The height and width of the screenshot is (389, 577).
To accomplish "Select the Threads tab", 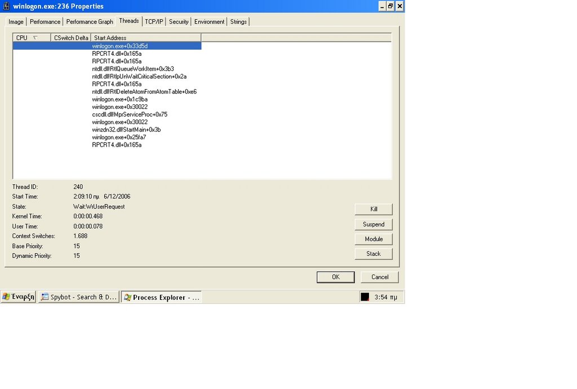I will click(x=129, y=21).
